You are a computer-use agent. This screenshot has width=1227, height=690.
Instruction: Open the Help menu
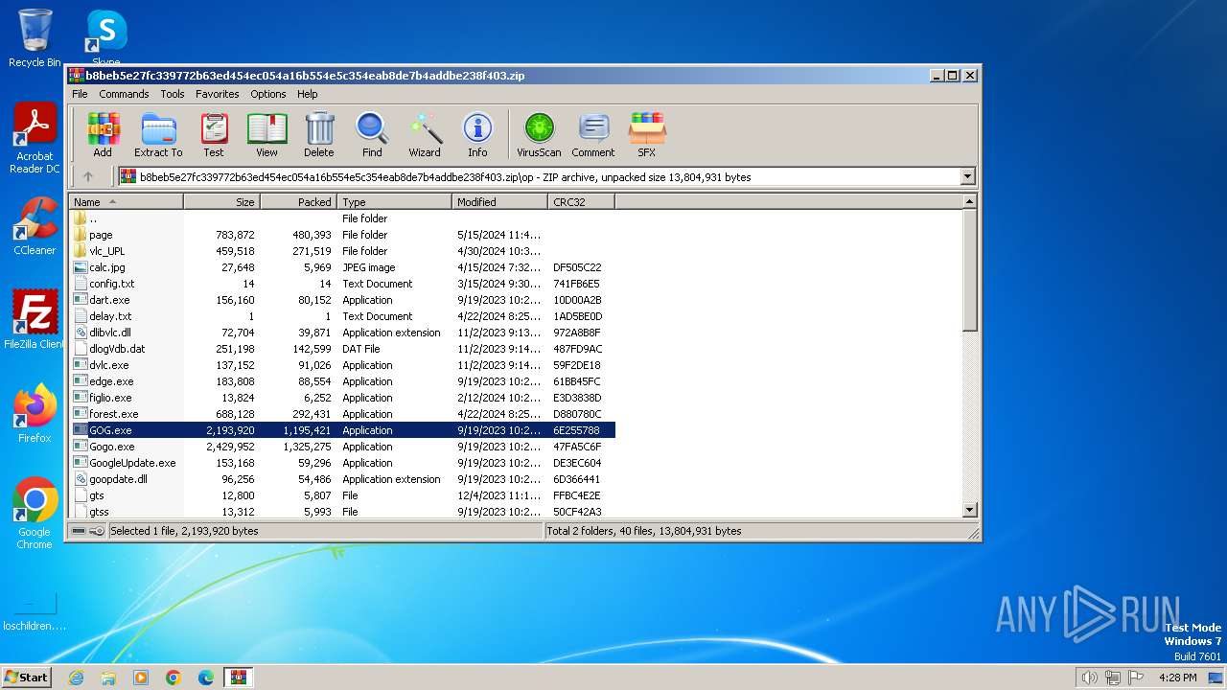click(x=308, y=94)
